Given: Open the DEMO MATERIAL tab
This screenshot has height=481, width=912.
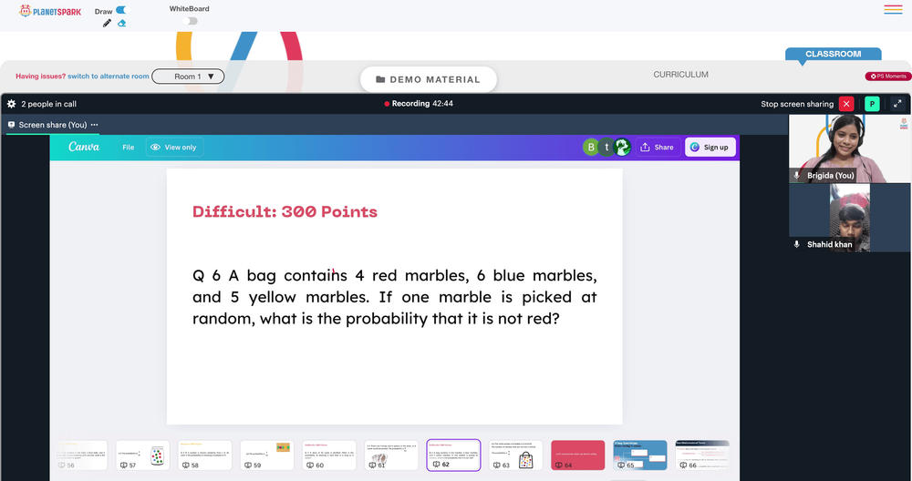Looking at the screenshot, I should (x=428, y=79).
